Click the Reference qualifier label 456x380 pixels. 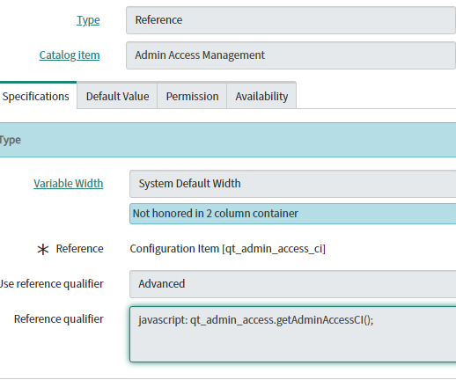point(59,319)
